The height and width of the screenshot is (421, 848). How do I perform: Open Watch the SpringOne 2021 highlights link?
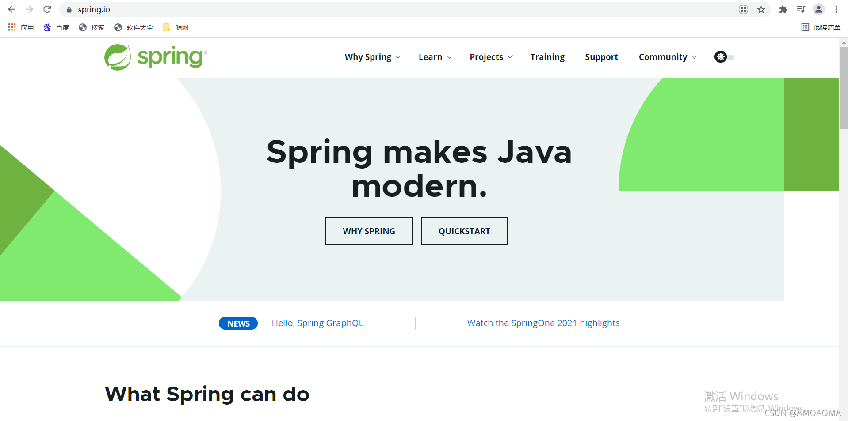[543, 323]
